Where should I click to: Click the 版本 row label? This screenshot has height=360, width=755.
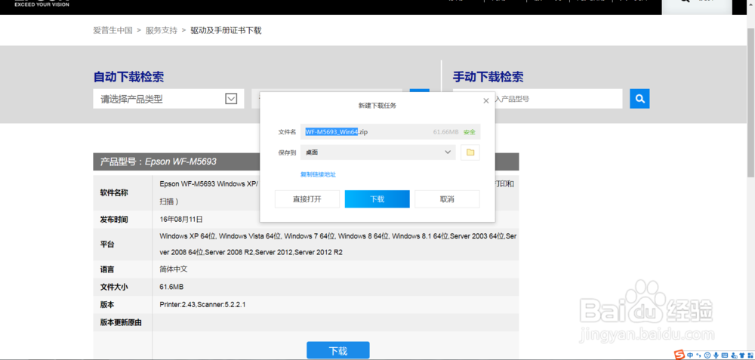(107, 305)
